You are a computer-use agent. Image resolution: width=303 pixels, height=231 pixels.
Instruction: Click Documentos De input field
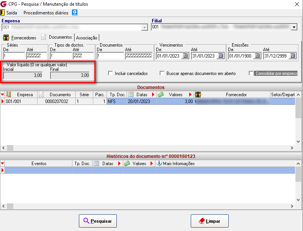point(110,56)
